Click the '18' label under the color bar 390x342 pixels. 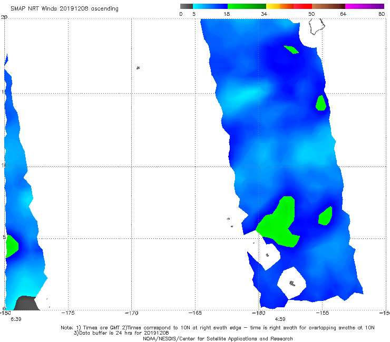pos(227,14)
